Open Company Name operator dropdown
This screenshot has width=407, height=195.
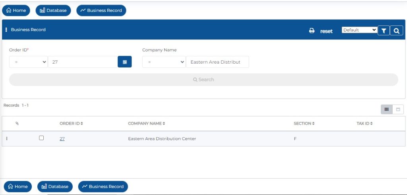coord(164,62)
